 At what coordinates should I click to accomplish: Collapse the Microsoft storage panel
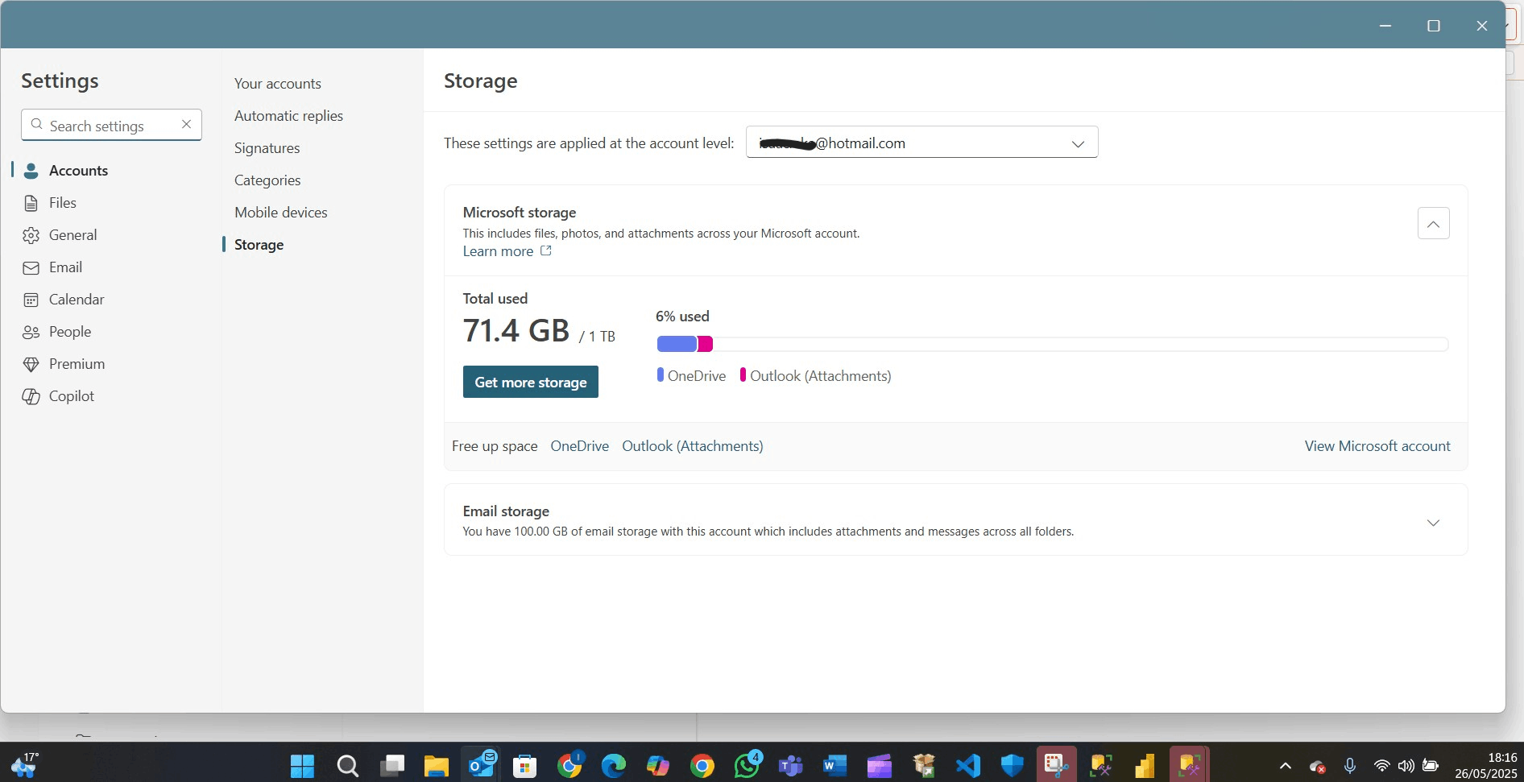pos(1432,223)
